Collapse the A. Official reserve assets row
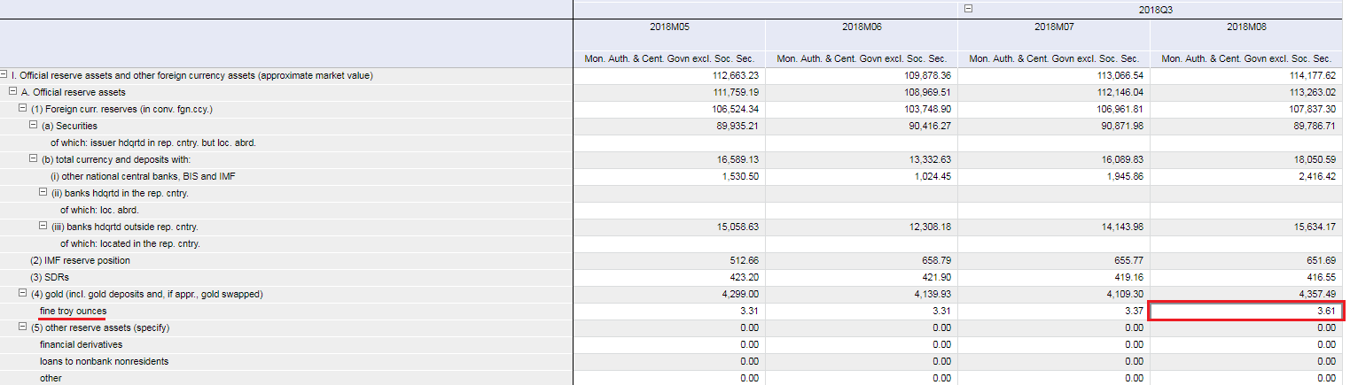1350x385 pixels. pos(14,92)
